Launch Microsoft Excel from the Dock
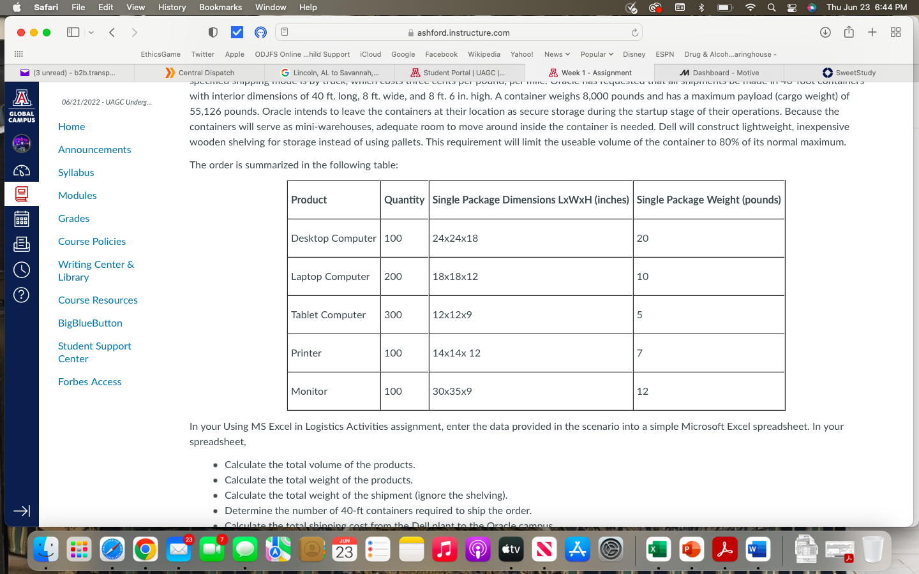The image size is (919, 574). [658, 548]
